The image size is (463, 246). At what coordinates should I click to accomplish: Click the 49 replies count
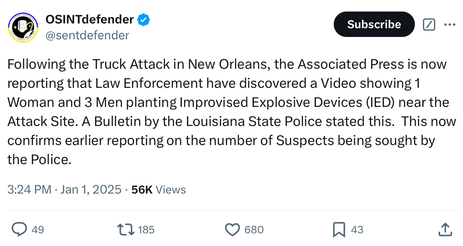click(x=38, y=230)
